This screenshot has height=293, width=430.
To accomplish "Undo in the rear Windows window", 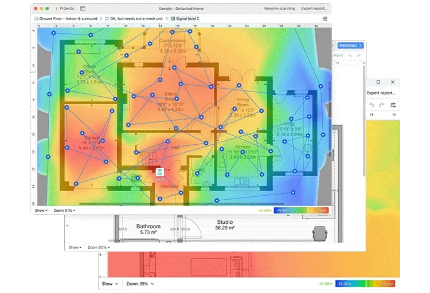I will coord(372,105).
